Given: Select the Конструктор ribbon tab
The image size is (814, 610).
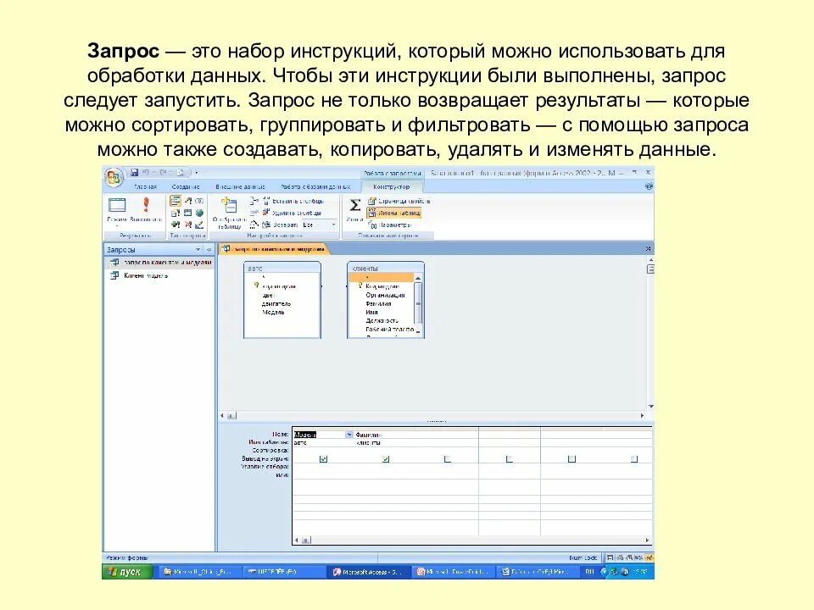Looking at the screenshot, I should [x=391, y=186].
